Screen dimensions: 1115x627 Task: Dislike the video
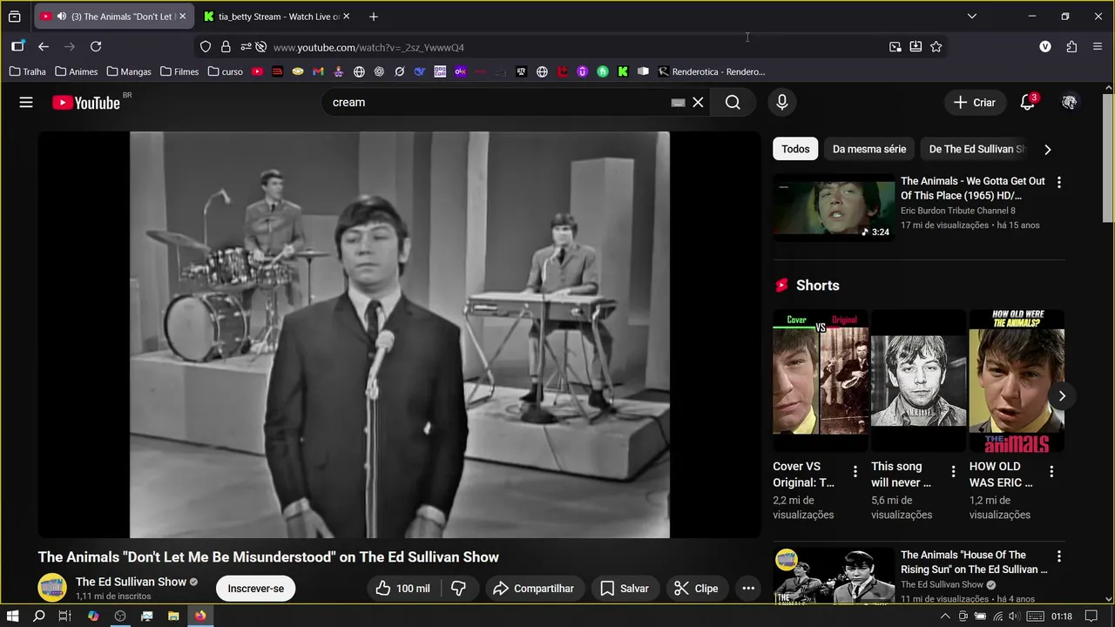[458, 589]
